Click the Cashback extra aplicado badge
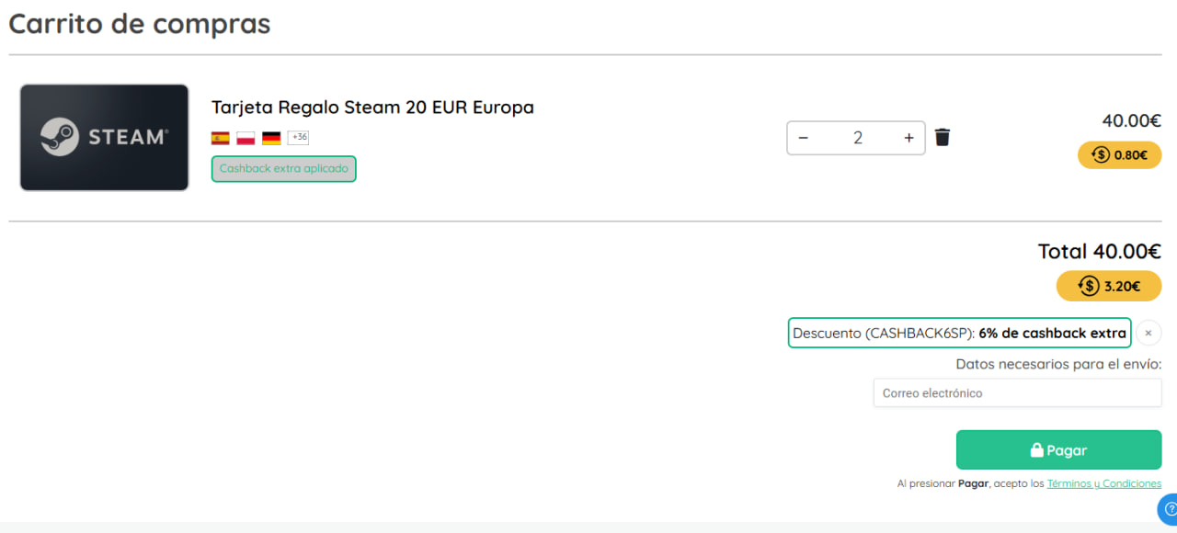Screen dimensions: 1177x533 pyautogui.click(x=283, y=169)
